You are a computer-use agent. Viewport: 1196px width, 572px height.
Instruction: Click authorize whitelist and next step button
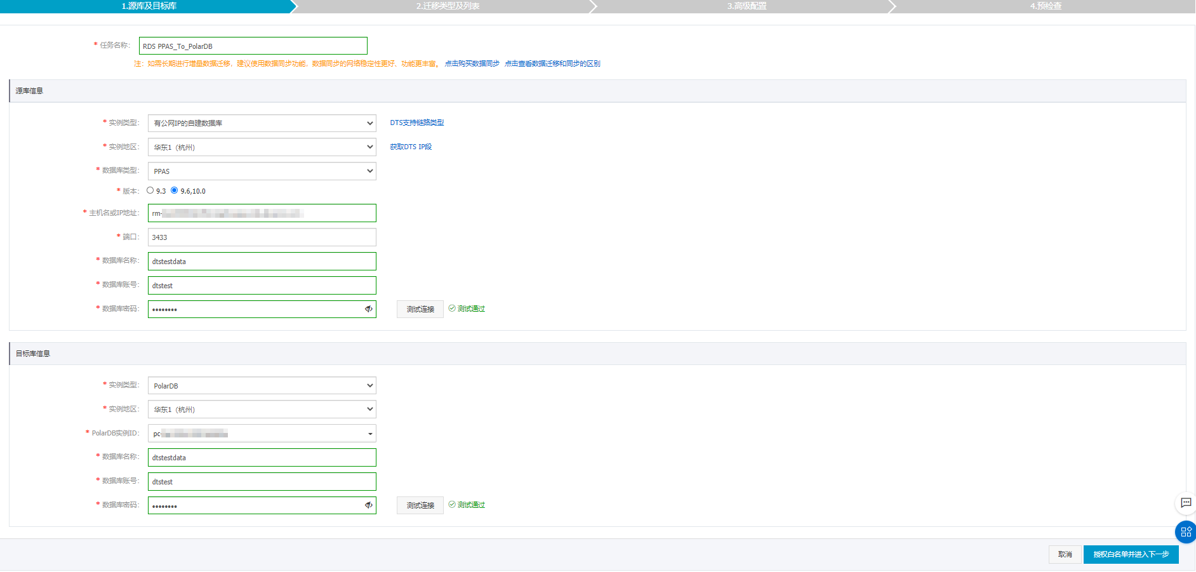[x=1131, y=554]
